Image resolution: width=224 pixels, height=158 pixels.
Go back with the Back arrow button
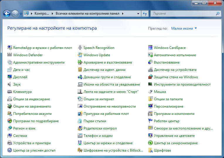[x=7, y=13]
